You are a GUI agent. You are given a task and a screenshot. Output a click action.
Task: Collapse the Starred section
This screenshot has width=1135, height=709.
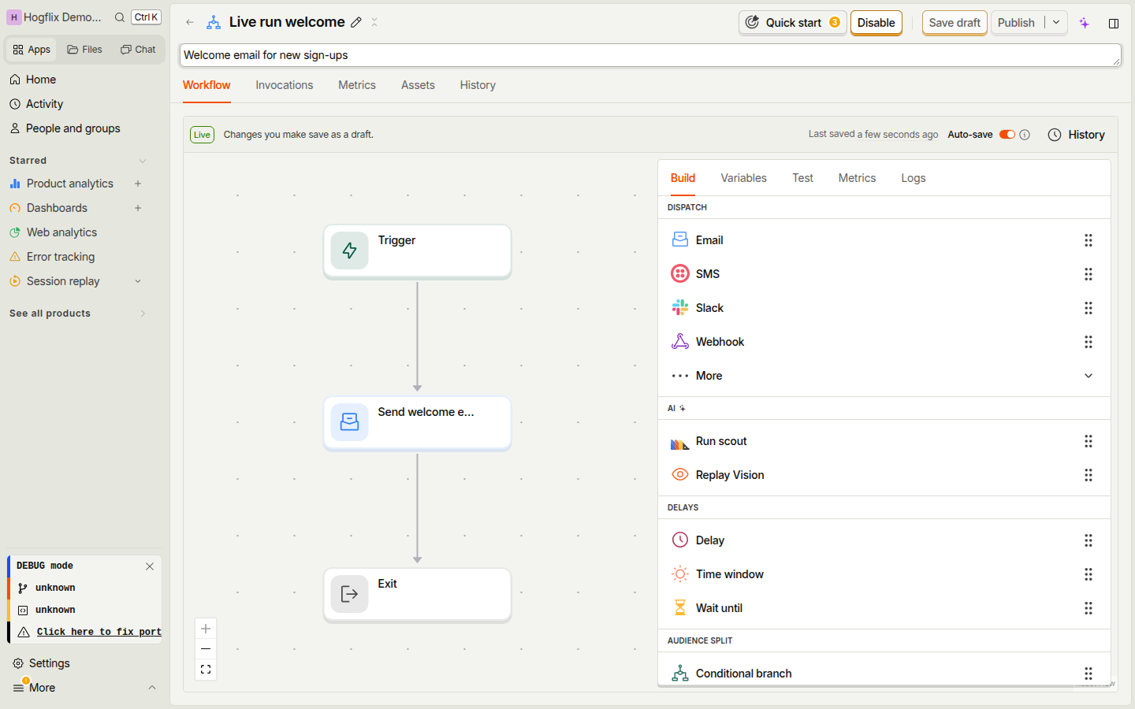point(143,161)
